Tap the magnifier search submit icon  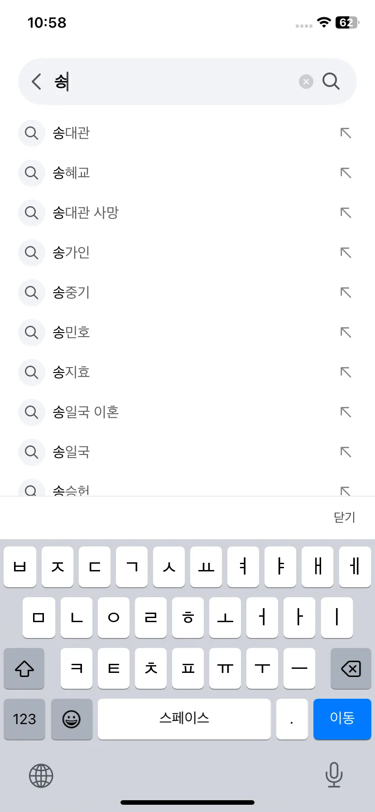pyautogui.click(x=331, y=82)
